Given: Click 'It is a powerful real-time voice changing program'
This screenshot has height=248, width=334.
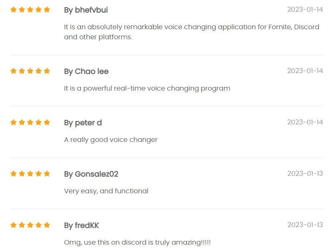Looking at the screenshot, I should (147, 89).
